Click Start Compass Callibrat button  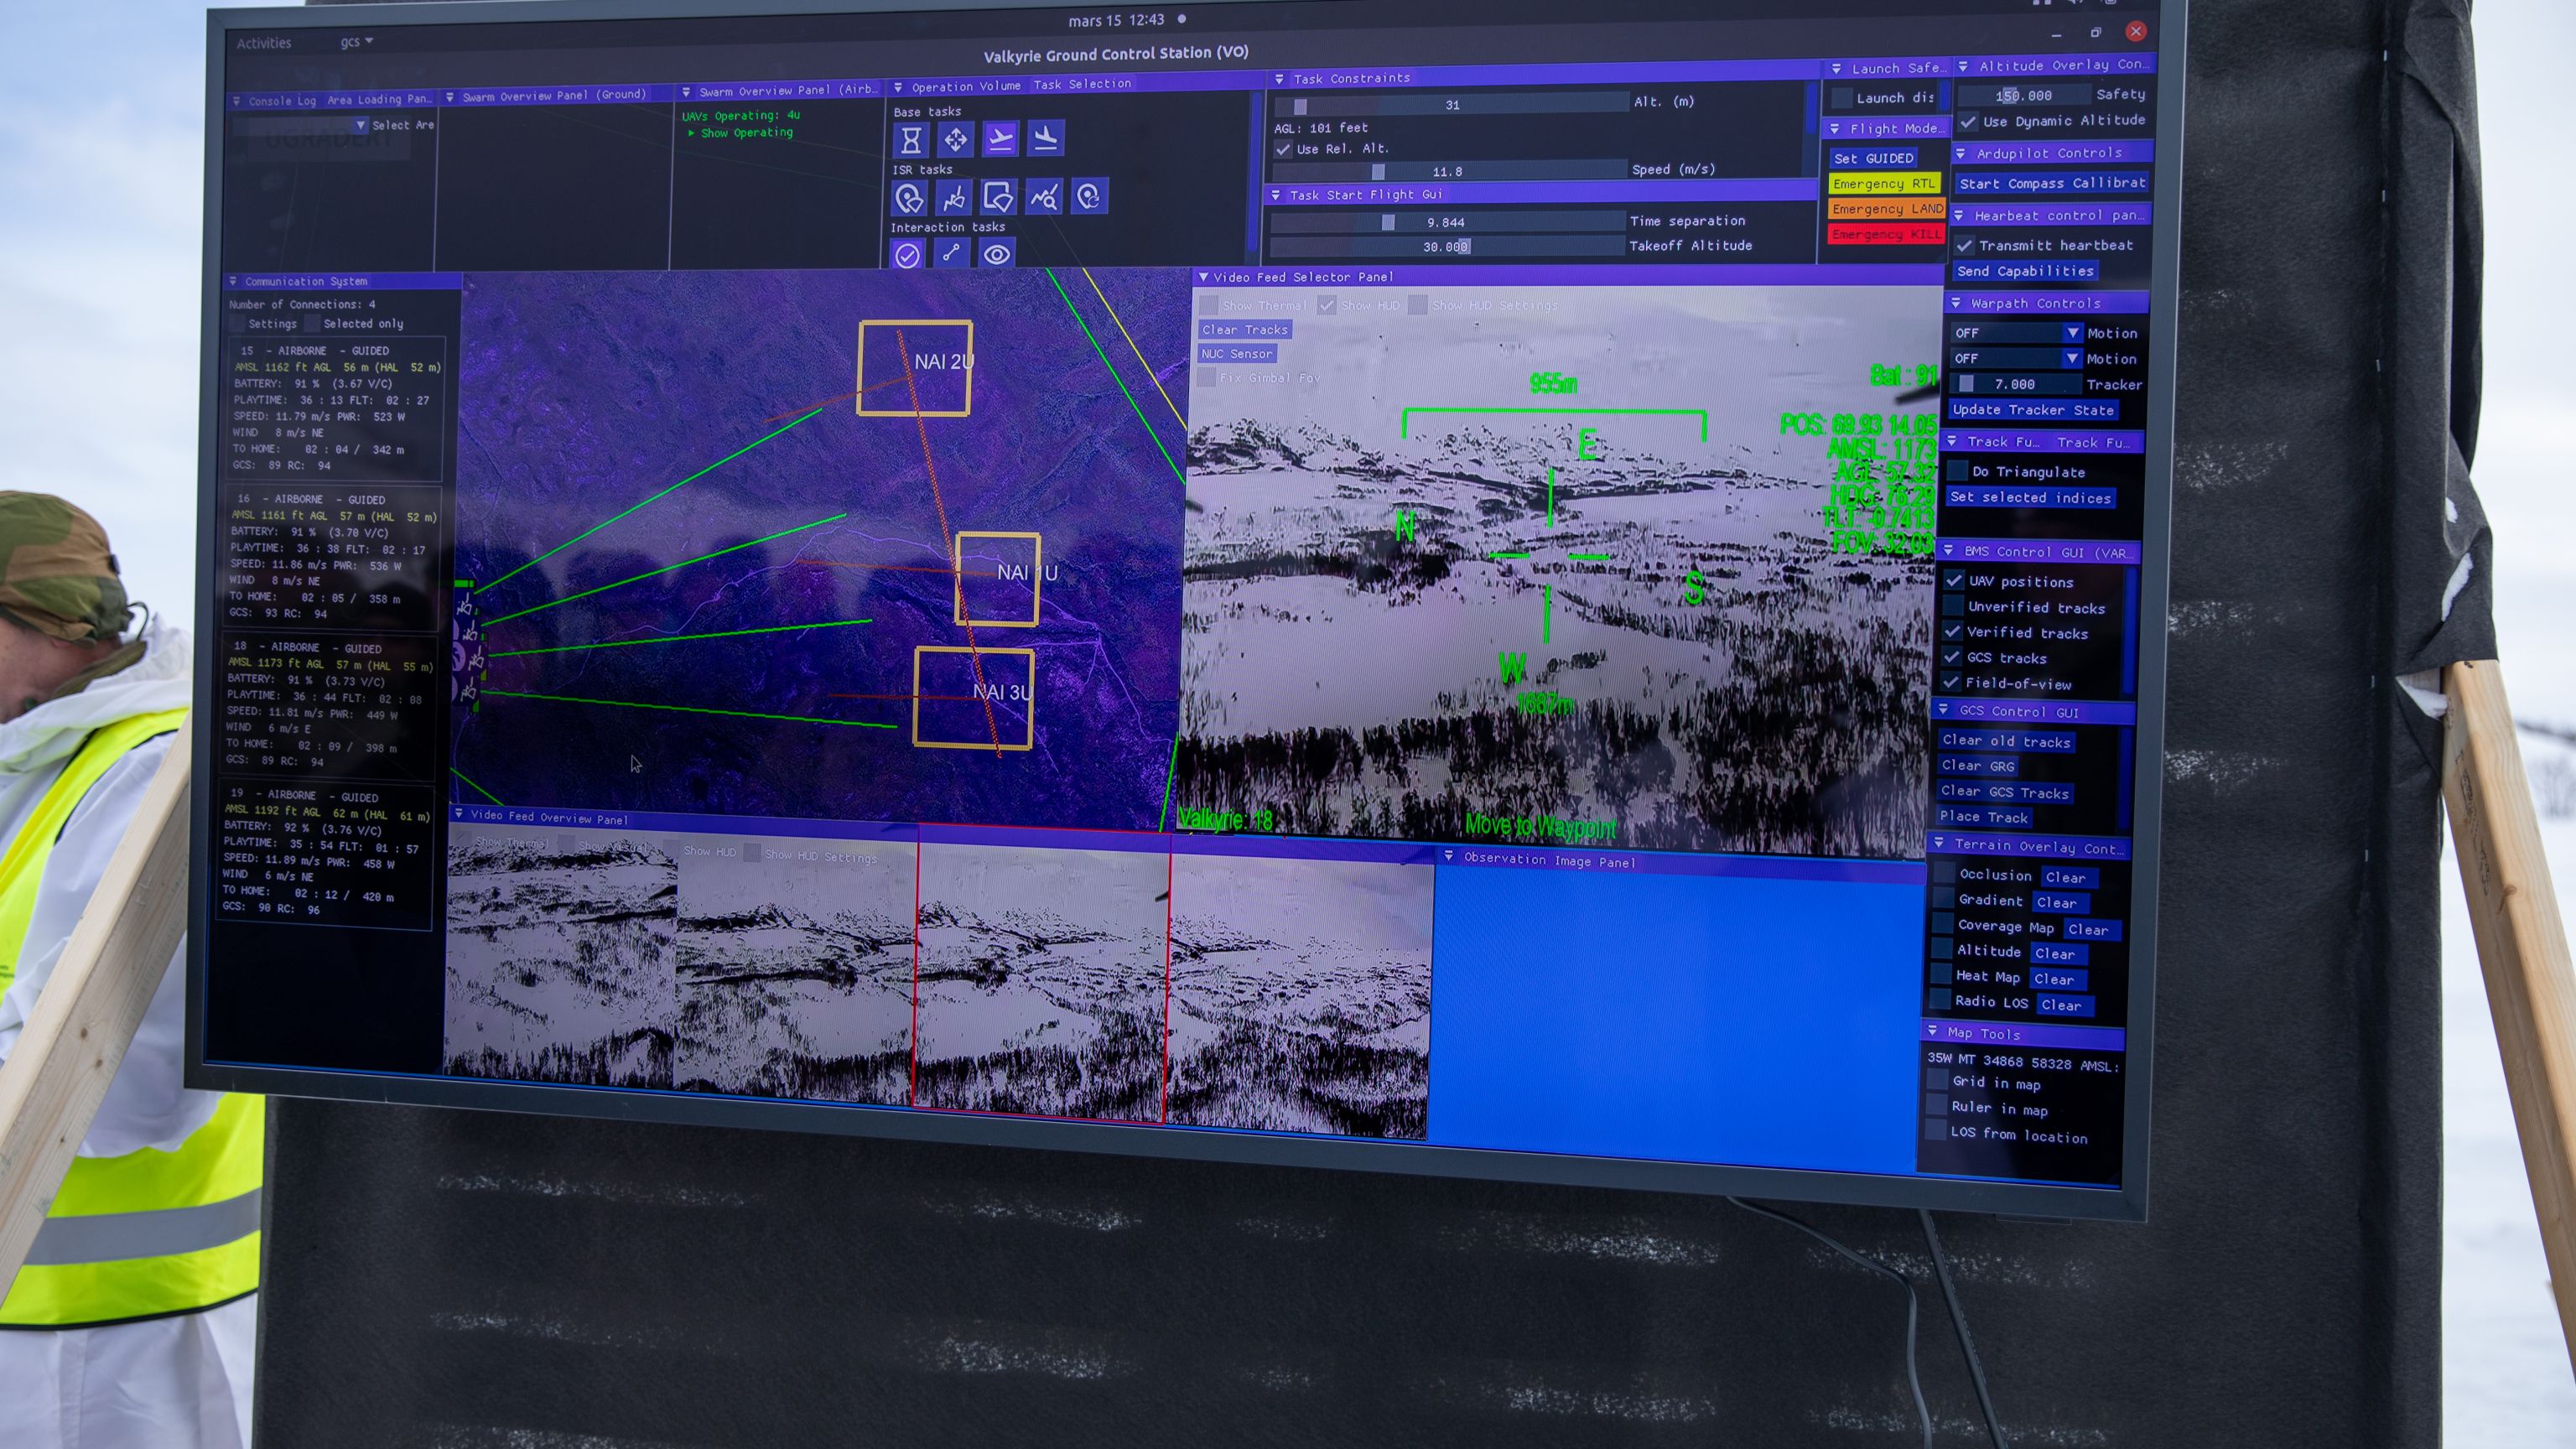click(2052, 183)
